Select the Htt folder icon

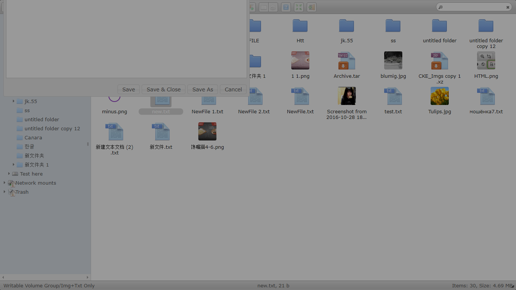click(300, 26)
